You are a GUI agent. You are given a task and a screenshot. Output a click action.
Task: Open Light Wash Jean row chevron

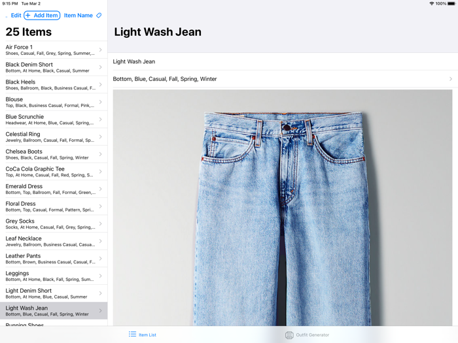tap(101, 310)
